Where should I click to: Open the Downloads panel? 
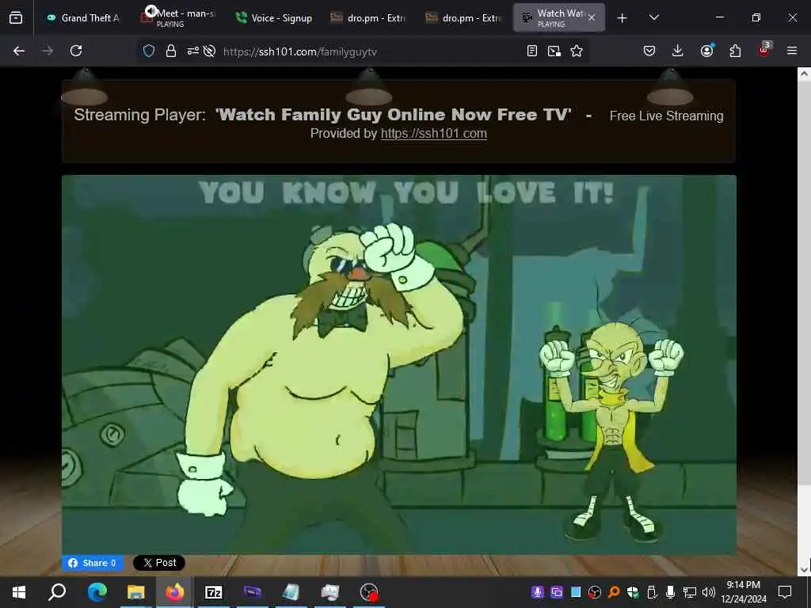[678, 51]
